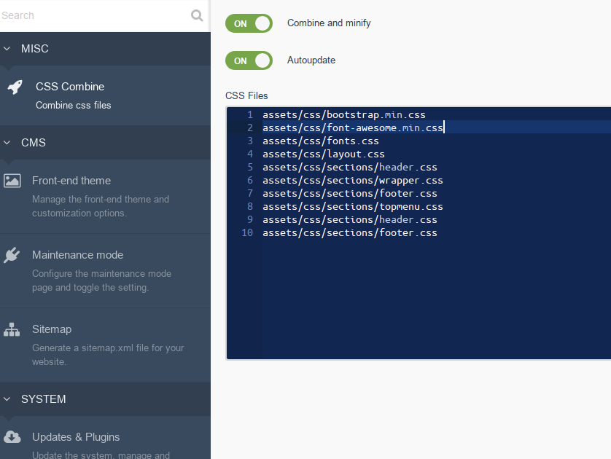Collapse the CMS section chevron
The image size is (611, 459).
7,143
